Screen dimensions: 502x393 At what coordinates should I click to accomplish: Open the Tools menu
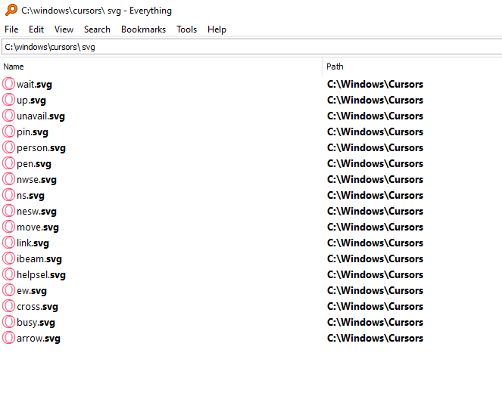(x=186, y=29)
